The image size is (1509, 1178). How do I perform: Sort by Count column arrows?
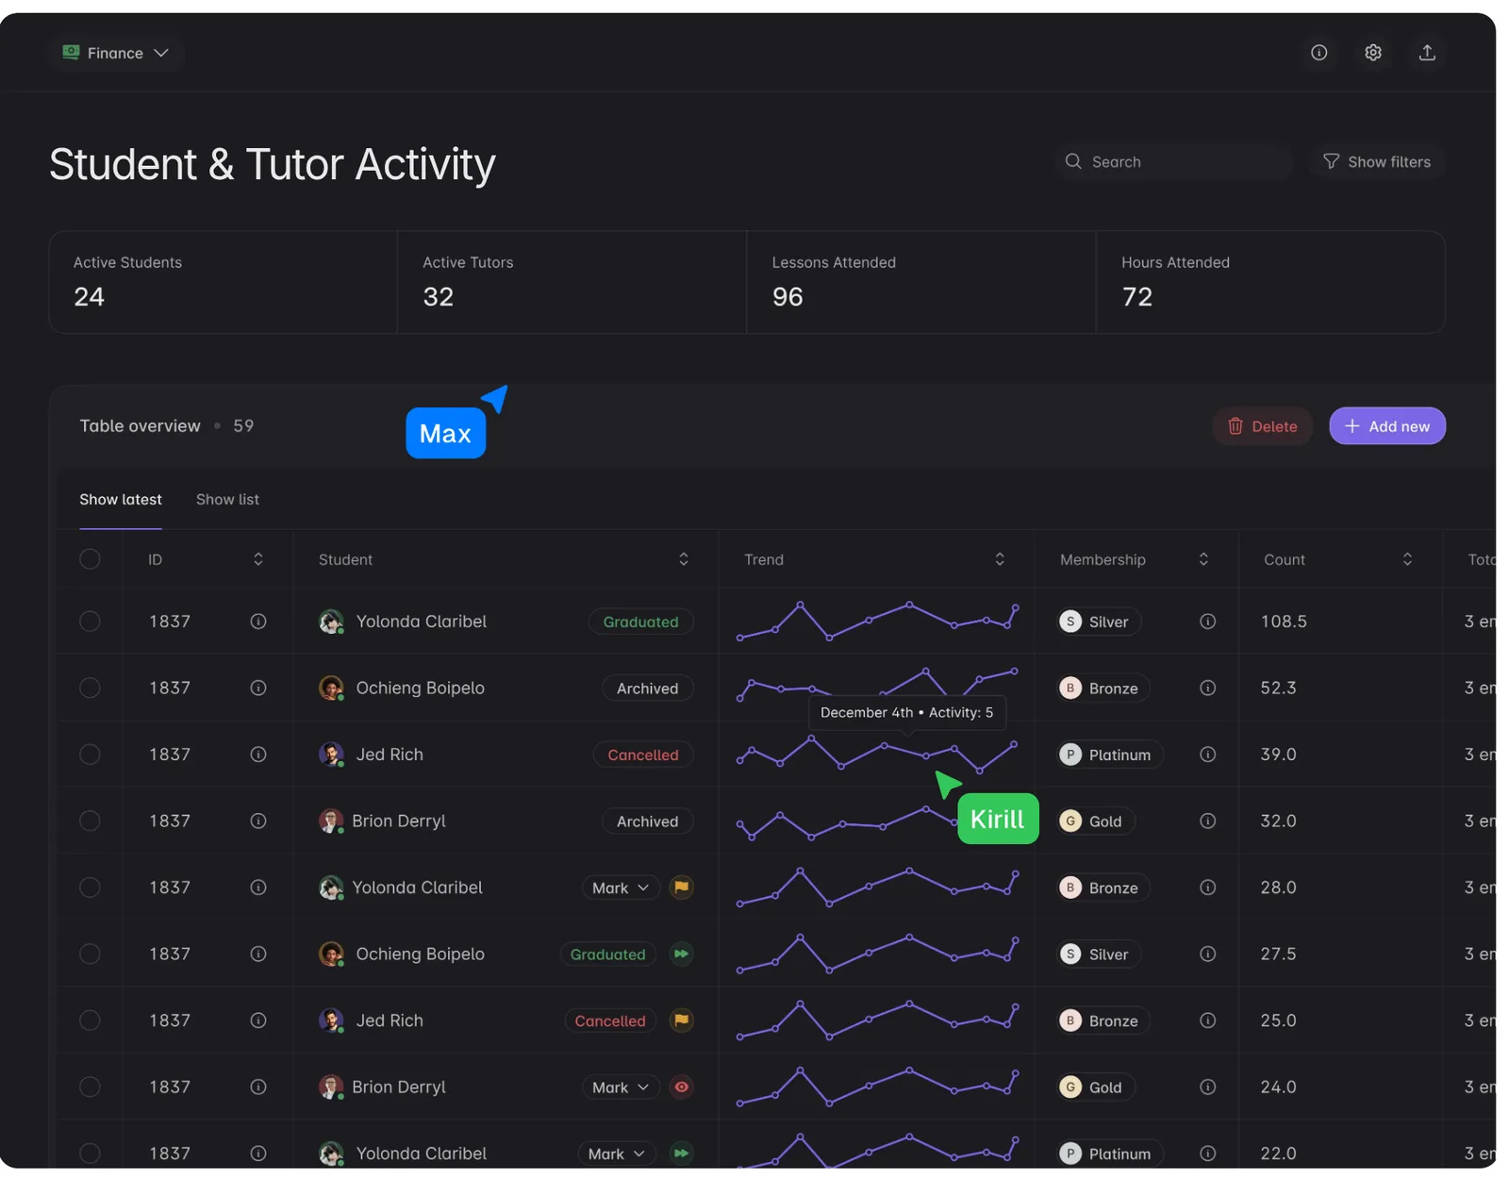(x=1407, y=559)
